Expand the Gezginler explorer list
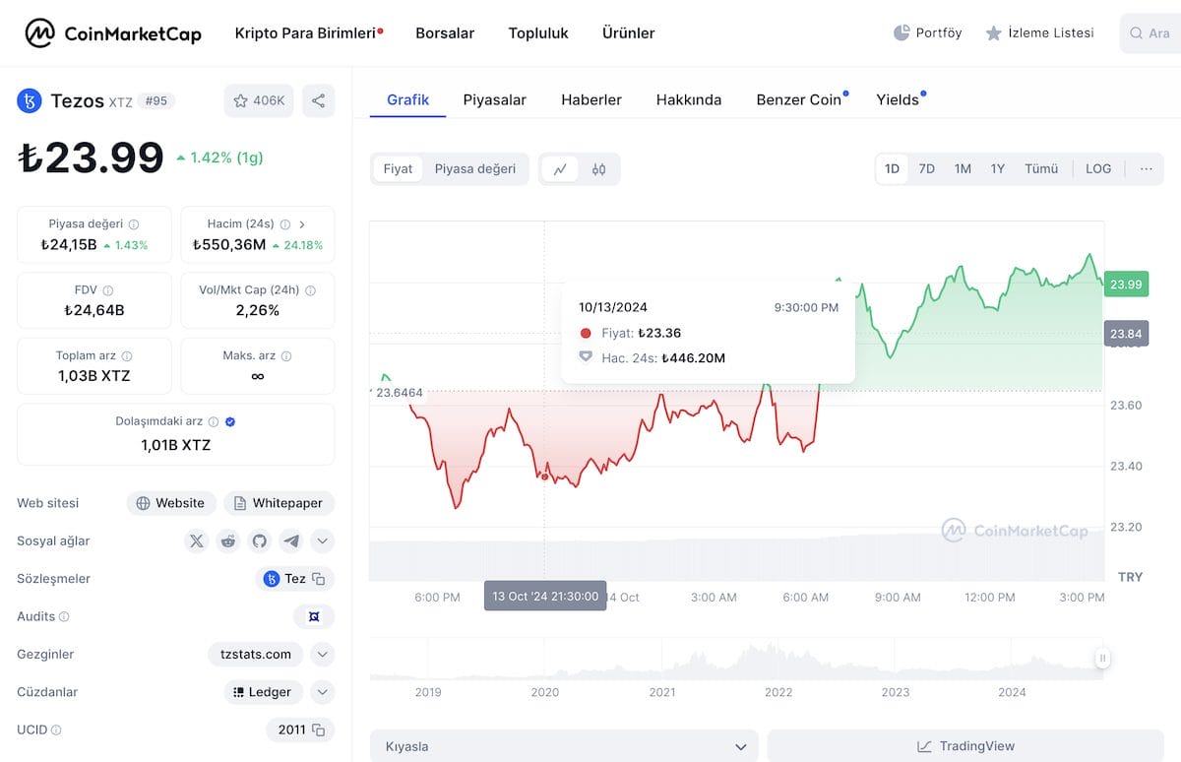The image size is (1181, 762). pos(322,654)
